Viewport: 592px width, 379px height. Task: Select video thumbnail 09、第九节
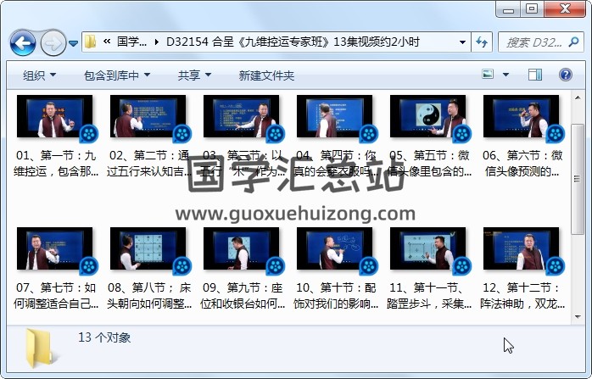tap(241, 248)
